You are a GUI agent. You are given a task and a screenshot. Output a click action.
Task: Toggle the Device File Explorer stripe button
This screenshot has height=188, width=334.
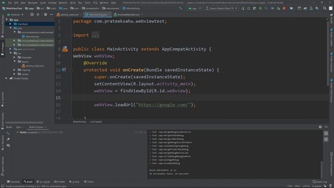pos(331,163)
